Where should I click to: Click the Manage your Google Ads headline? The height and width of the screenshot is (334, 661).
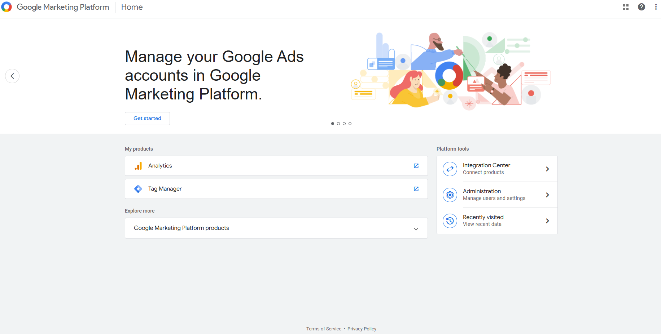click(214, 75)
